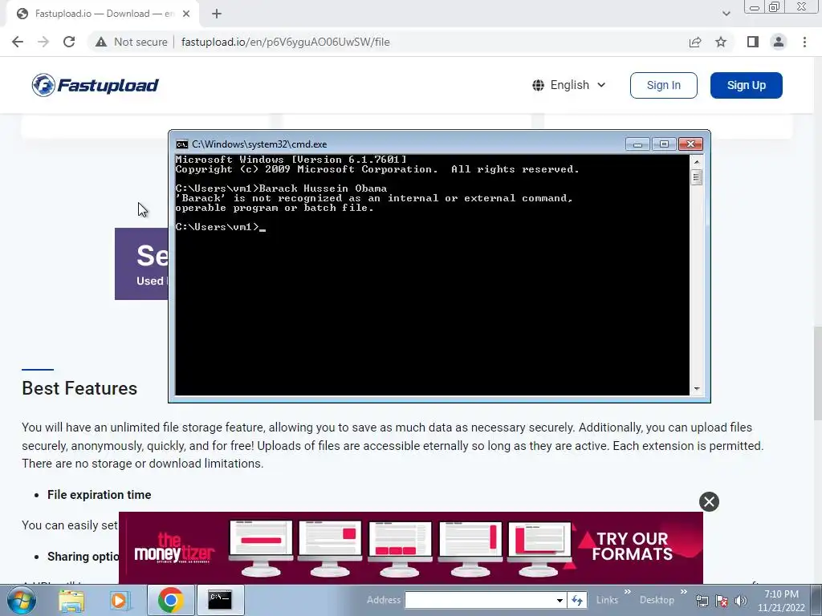Close the Fastupload.io tab
The width and height of the screenshot is (822, 616).
(x=186, y=14)
